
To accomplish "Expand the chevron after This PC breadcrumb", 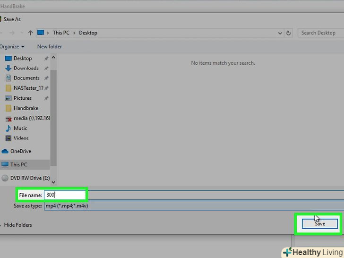I will pyautogui.click(x=74, y=33).
